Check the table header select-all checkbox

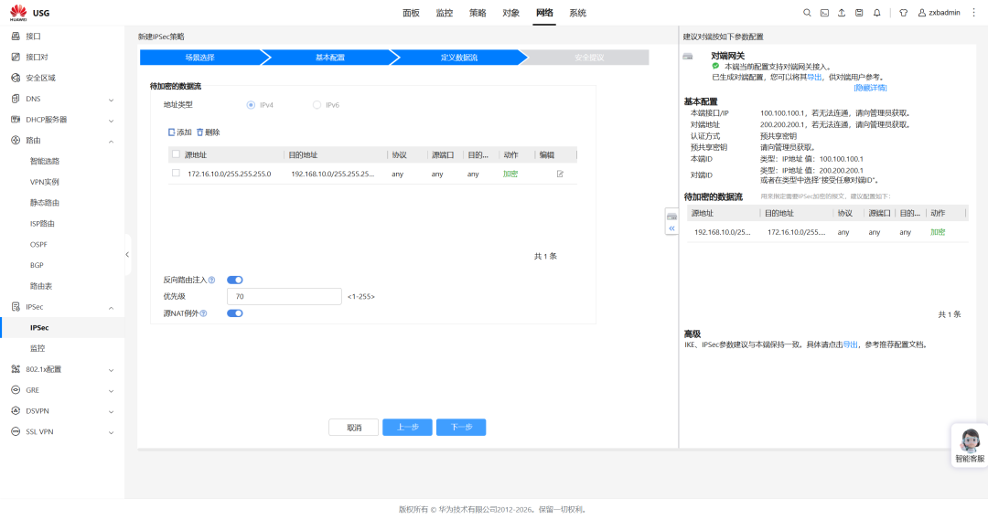(x=176, y=154)
